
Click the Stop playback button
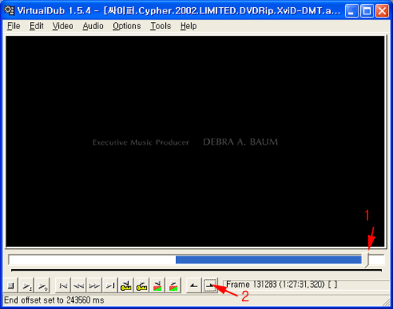(11, 285)
